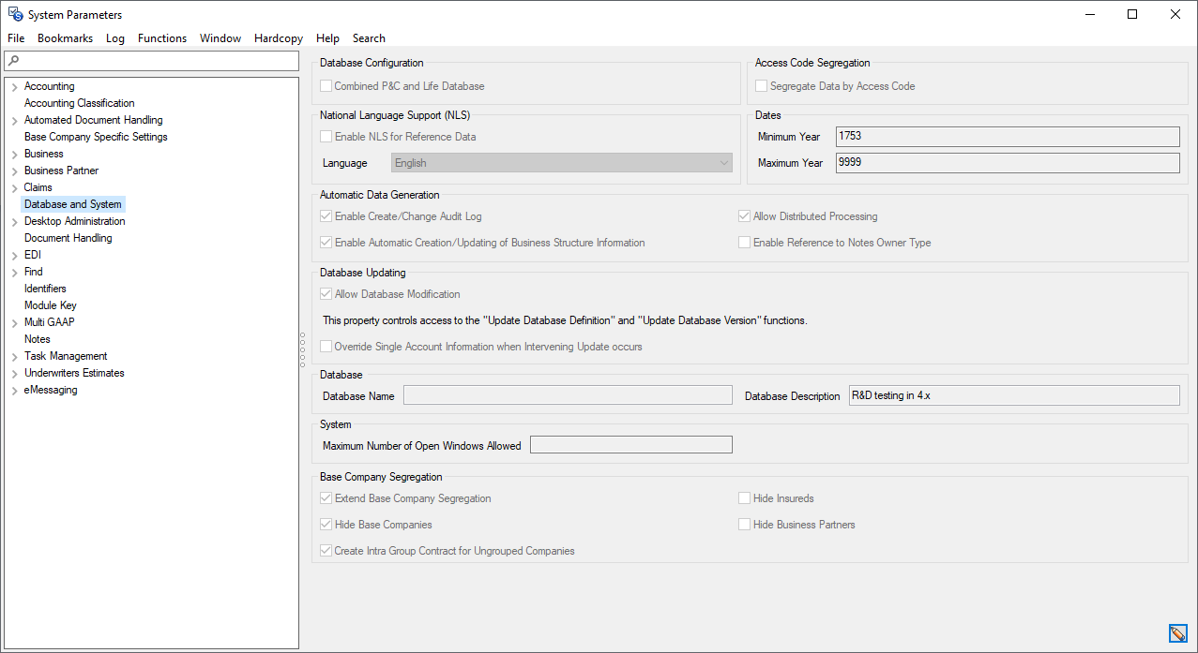Toggle Enable NLS for Reference Data
The width and height of the screenshot is (1198, 653).
click(325, 136)
